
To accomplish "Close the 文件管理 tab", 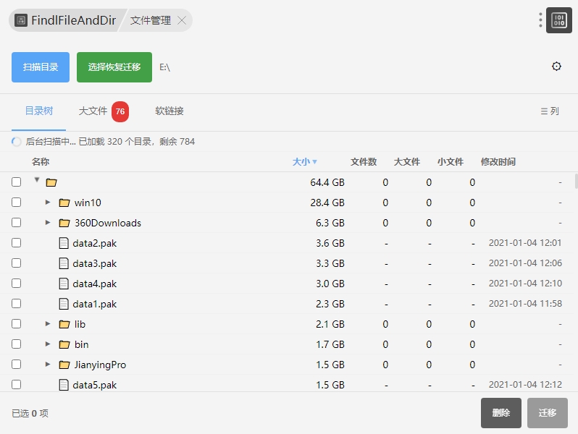I will click(182, 20).
